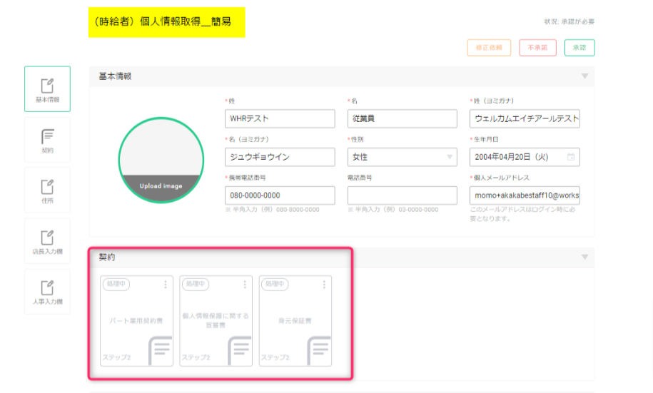Click the 承認 button

tap(579, 48)
